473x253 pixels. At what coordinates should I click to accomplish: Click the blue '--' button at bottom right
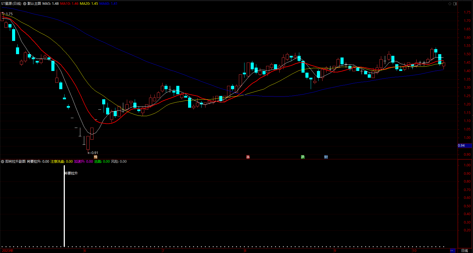coord(452,250)
